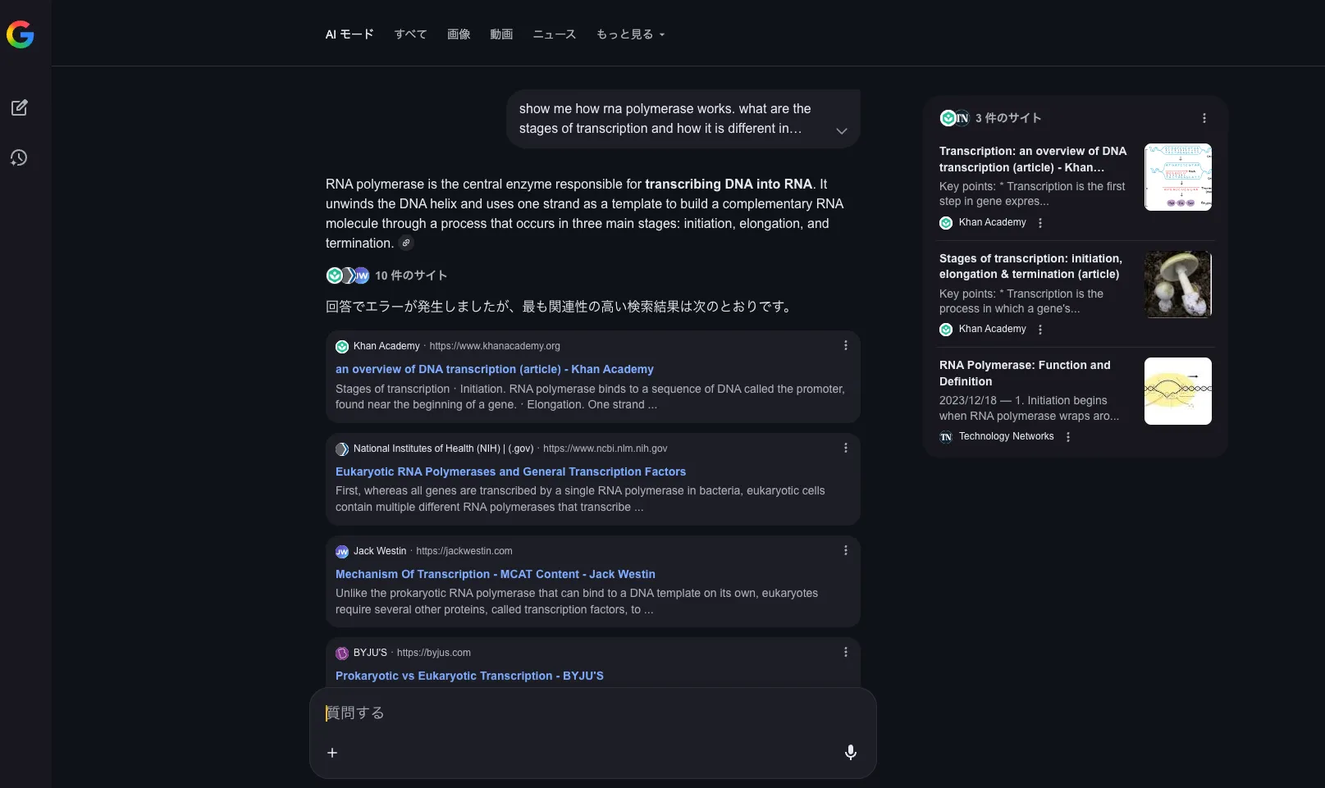This screenshot has height=788, width=1325.
Task: Switch to the ニュース tab
Action: coord(555,34)
